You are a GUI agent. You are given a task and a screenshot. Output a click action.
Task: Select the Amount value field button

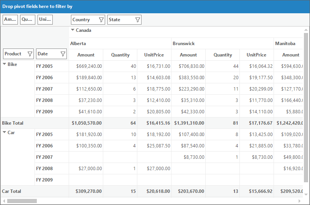click(10, 20)
